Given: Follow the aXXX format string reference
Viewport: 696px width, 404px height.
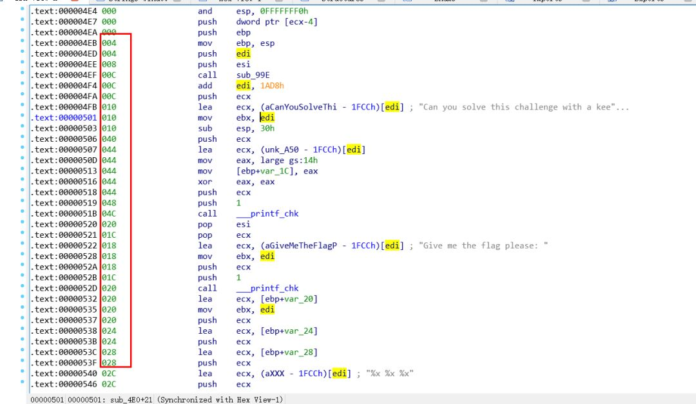Looking at the screenshot, I should click(x=275, y=373).
